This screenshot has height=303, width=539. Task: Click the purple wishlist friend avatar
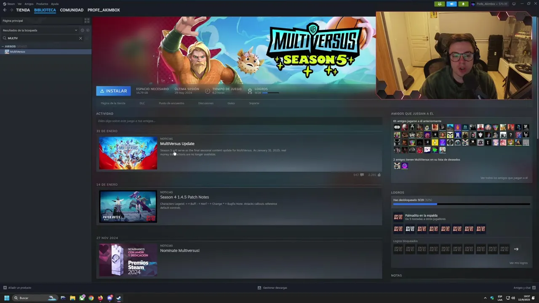point(405,166)
